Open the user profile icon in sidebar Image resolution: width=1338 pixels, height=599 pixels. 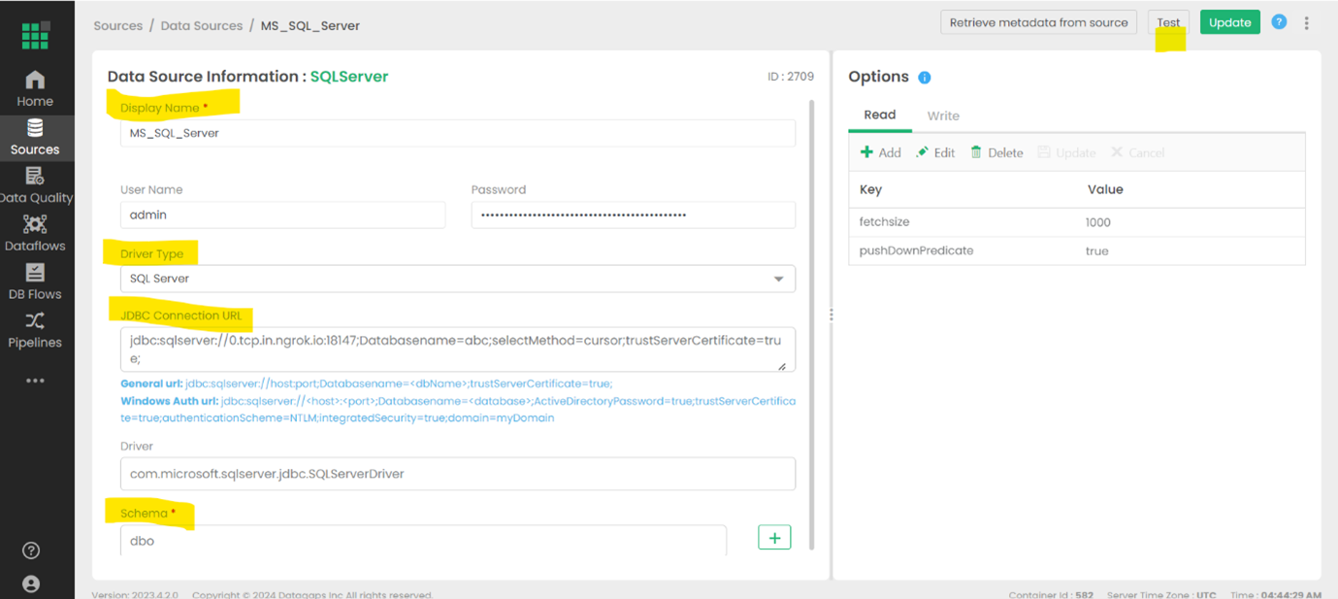(x=31, y=583)
